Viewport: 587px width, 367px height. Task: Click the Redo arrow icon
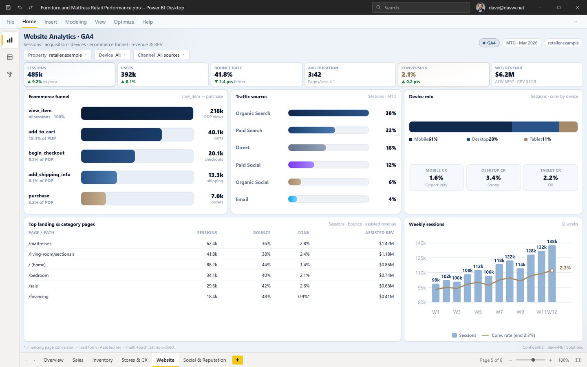31,7
